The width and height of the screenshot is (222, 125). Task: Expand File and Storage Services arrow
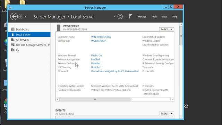[49, 45]
